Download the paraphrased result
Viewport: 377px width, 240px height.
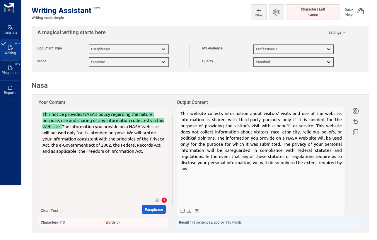(x=189, y=211)
